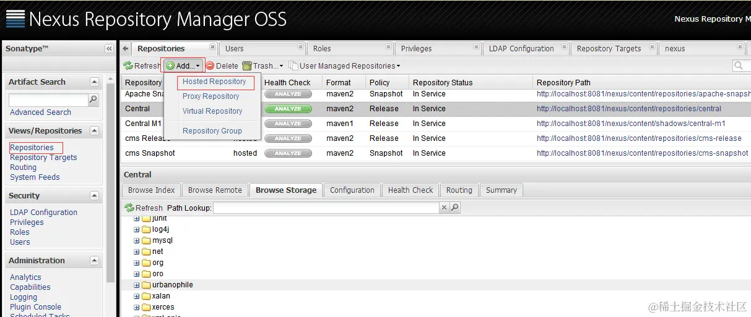
Task: Collapse the Security panel
Action: pyautogui.click(x=94, y=196)
